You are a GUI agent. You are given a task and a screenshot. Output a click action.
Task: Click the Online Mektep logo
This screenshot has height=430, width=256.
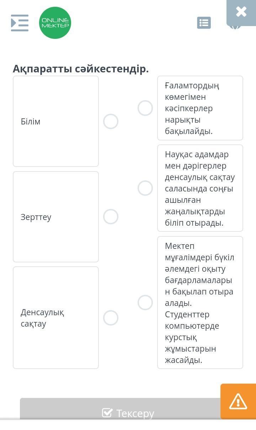pos(55,23)
